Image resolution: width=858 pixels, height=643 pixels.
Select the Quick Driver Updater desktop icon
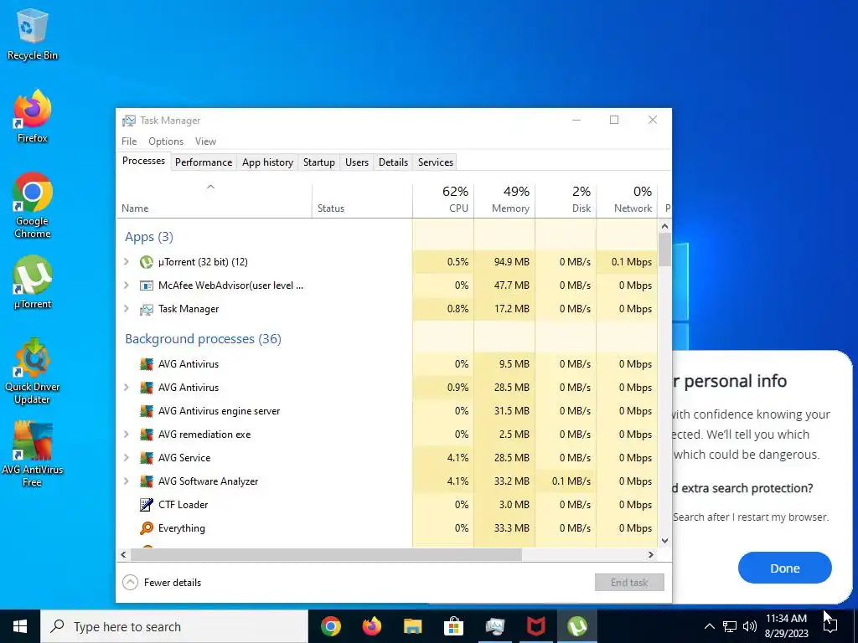33,371
